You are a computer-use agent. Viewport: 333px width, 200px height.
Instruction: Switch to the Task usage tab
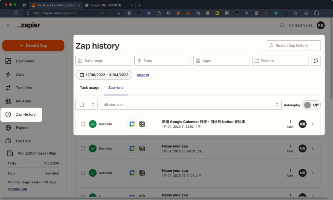[90, 88]
